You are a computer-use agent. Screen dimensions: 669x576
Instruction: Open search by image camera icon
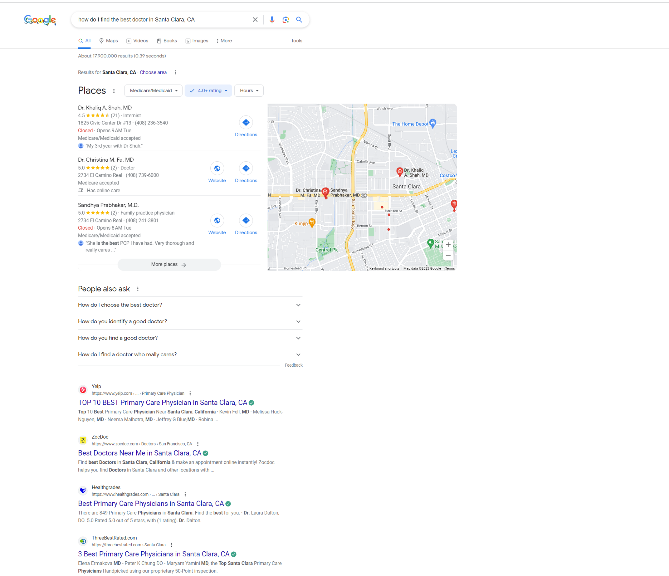coord(286,20)
